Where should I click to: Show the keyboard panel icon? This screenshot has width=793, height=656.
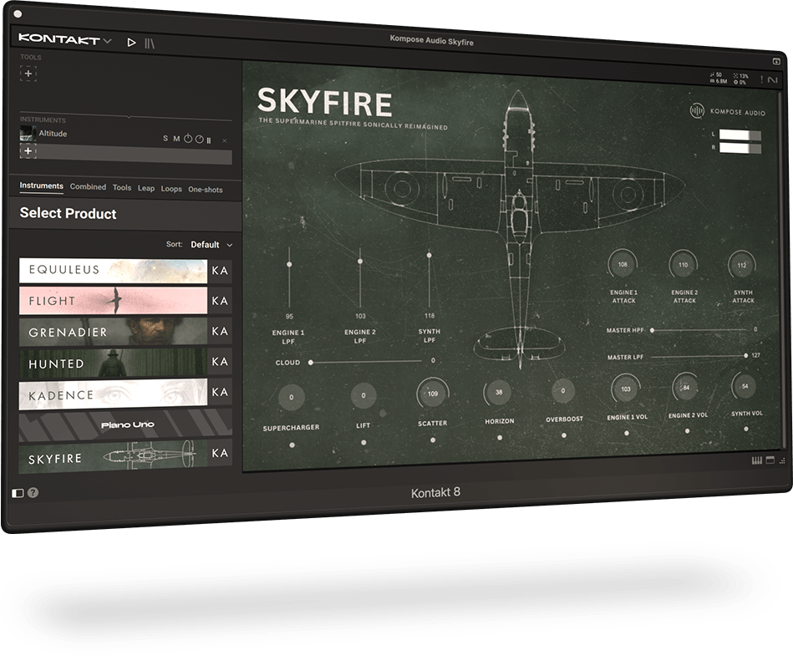(758, 460)
